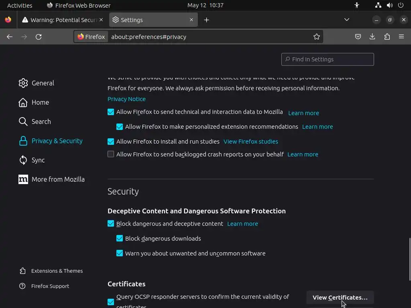This screenshot has height=308, width=411.
Task: Open the Extensions puzzle icon
Action: point(387,37)
